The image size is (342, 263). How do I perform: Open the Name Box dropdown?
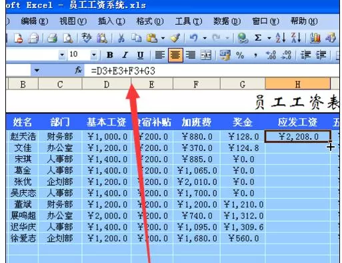tap(37, 71)
